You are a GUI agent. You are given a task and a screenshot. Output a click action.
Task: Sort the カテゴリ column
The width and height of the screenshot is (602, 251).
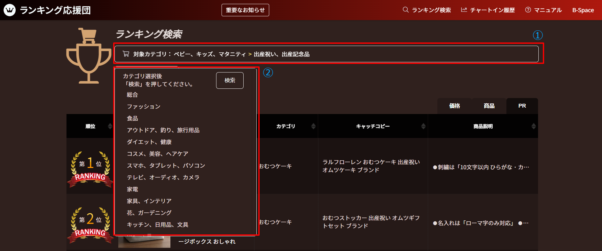click(x=313, y=126)
